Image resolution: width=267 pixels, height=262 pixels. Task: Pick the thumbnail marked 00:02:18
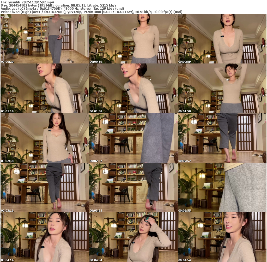click(45, 138)
